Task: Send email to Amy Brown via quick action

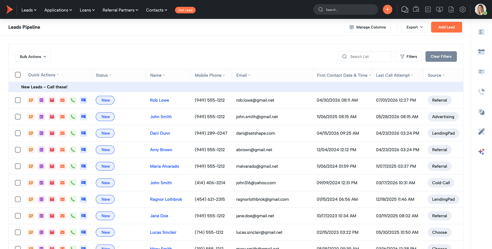Action: point(62,150)
